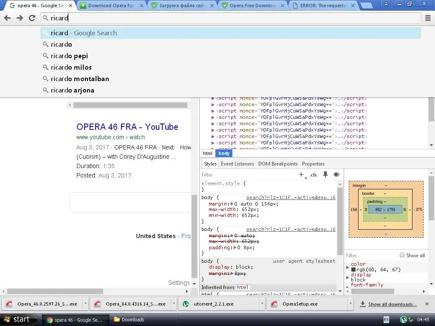The height and width of the screenshot is (326, 435).
Task: Select the body breadcrumb element
Action: (x=224, y=153)
